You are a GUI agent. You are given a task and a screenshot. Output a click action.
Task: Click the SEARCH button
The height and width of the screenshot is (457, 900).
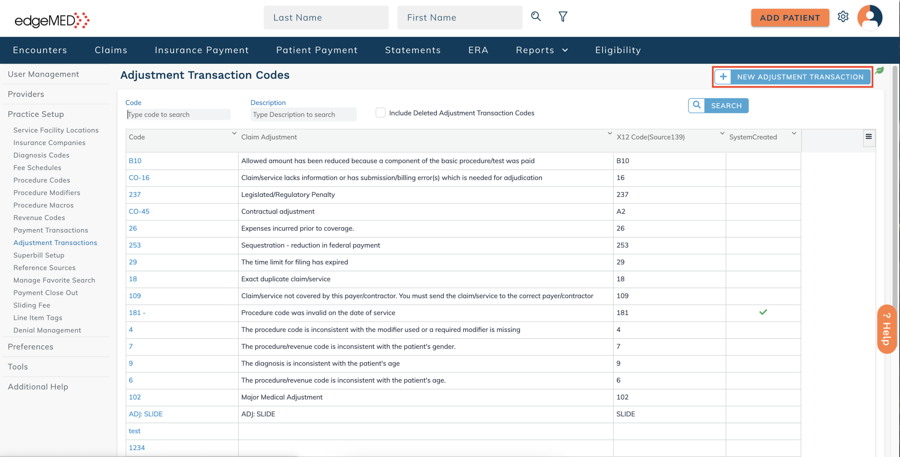point(718,106)
